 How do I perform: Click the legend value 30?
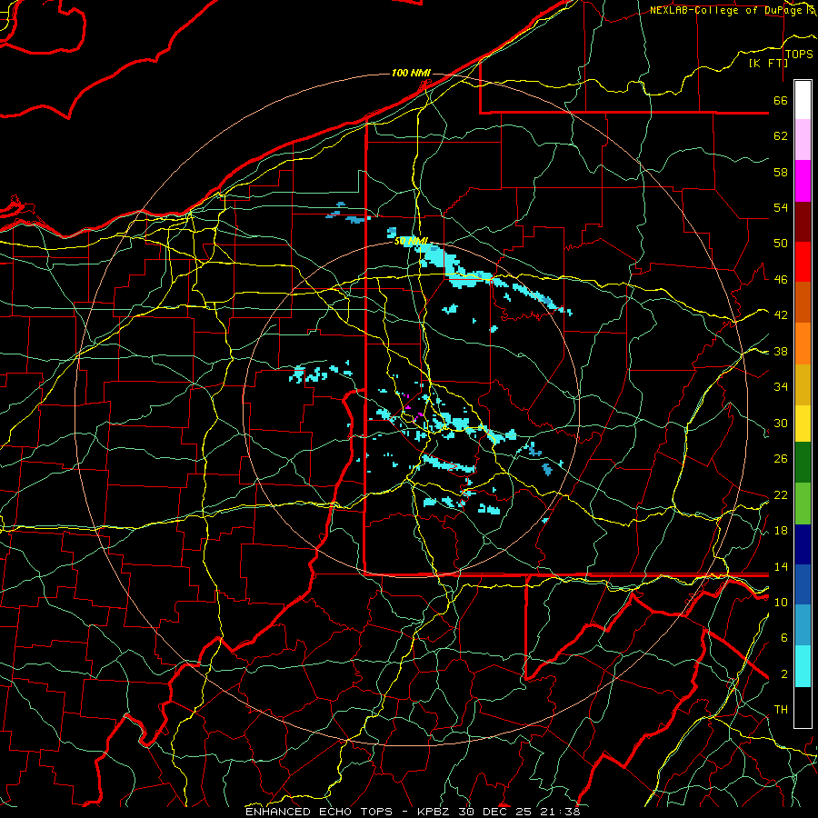[781, 423]
